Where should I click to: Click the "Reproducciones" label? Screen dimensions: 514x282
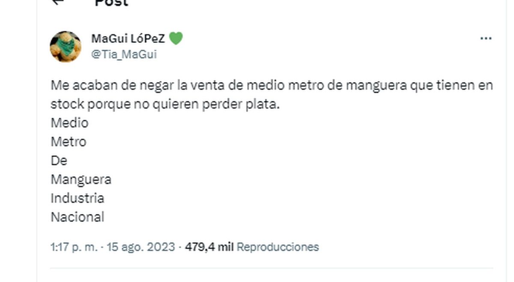click(x=278, y=247)
